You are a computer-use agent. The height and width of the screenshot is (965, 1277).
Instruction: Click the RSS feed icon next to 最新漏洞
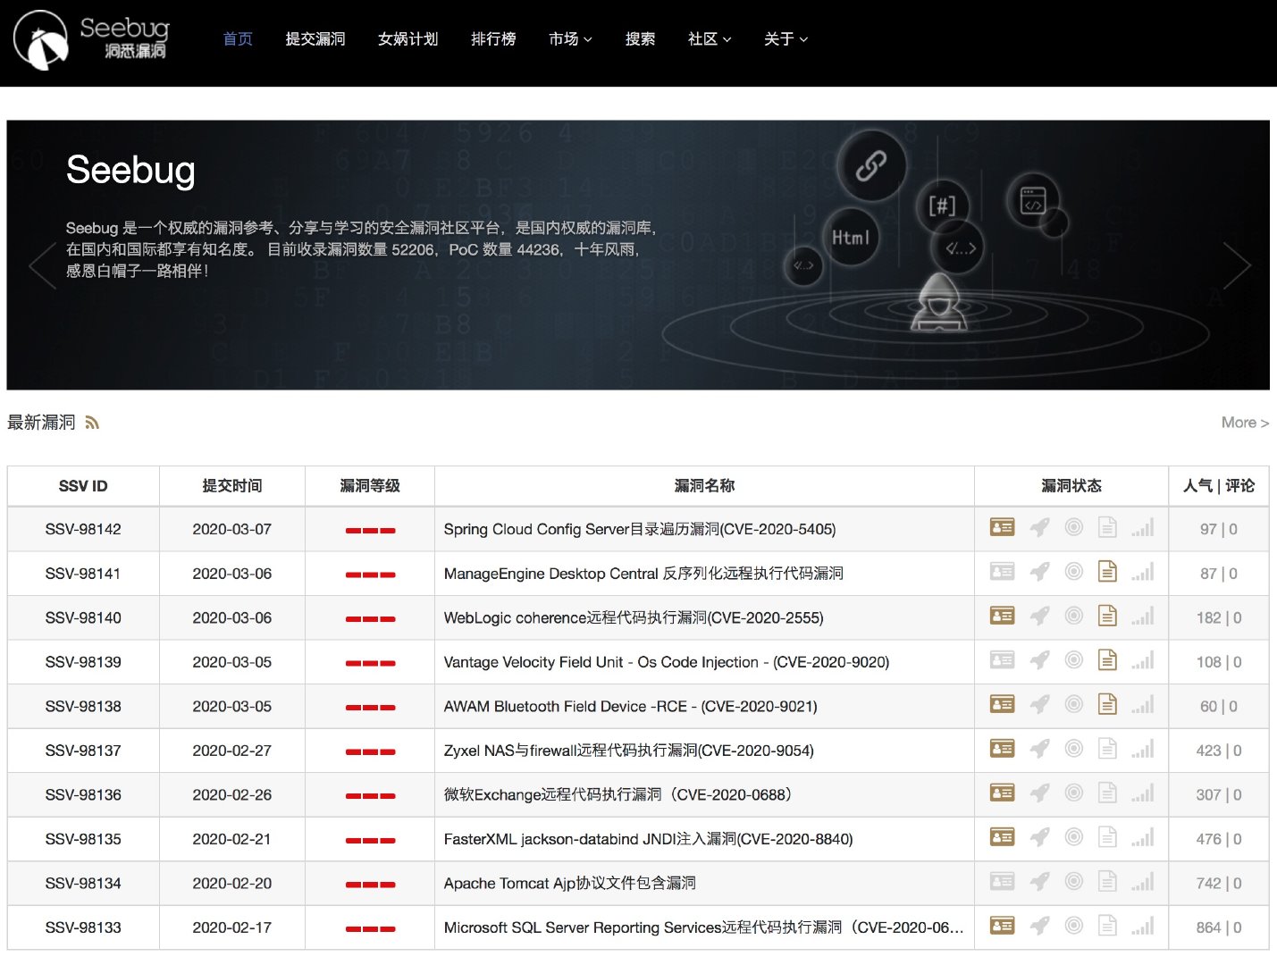[92, 422]
